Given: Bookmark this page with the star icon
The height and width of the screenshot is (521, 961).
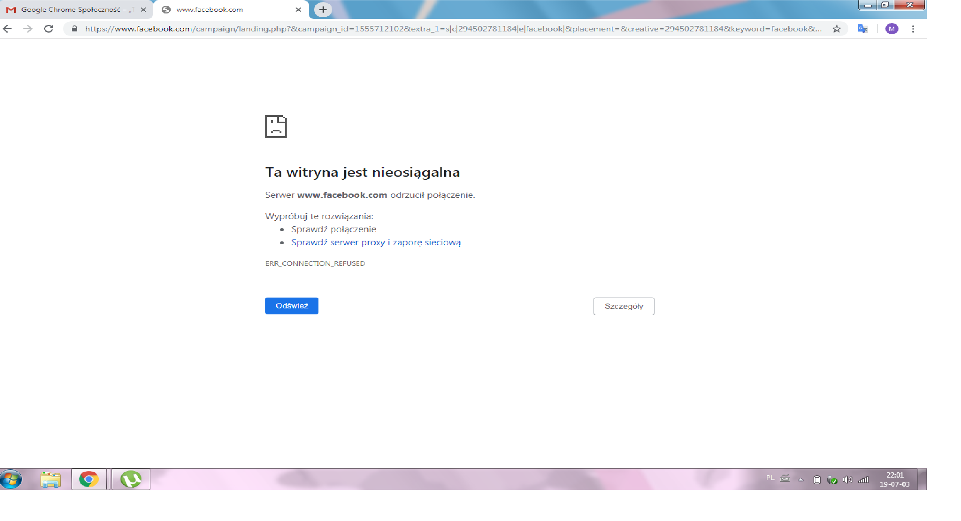Looking at the screenshot, I should point(837,29).
